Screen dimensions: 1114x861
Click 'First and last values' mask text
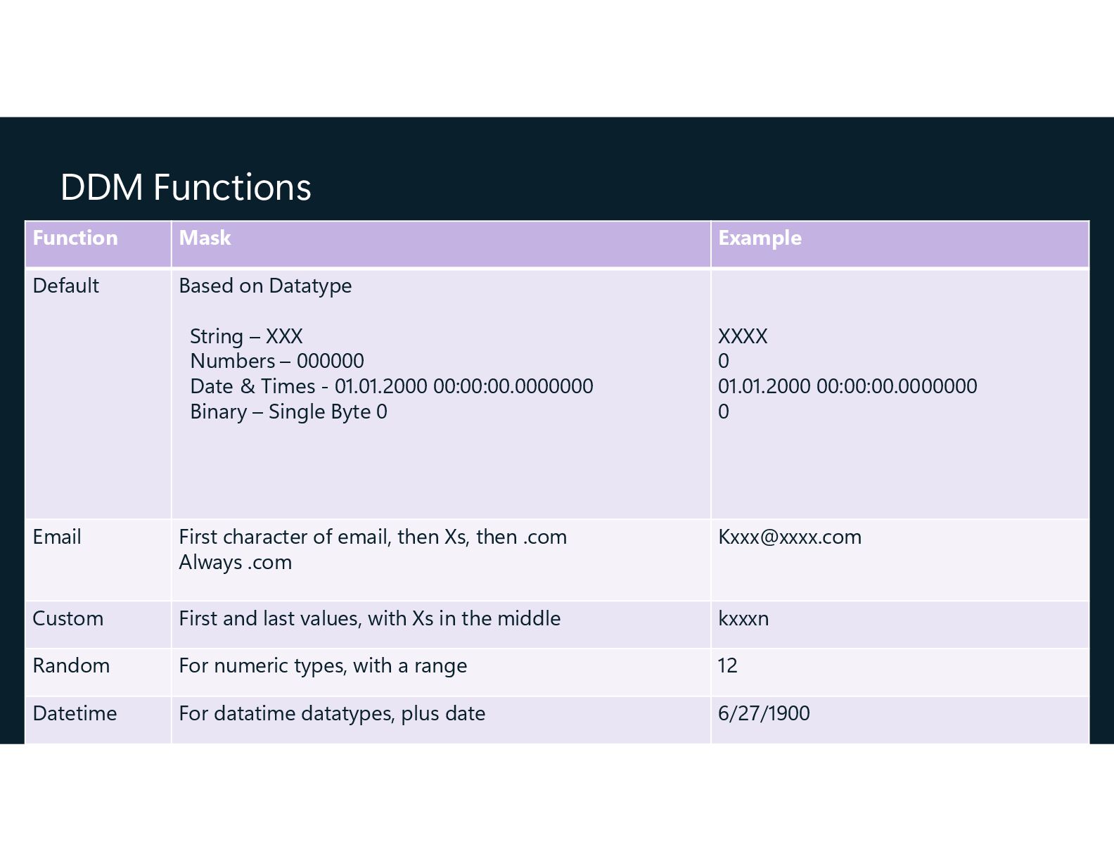click(370, 618)
